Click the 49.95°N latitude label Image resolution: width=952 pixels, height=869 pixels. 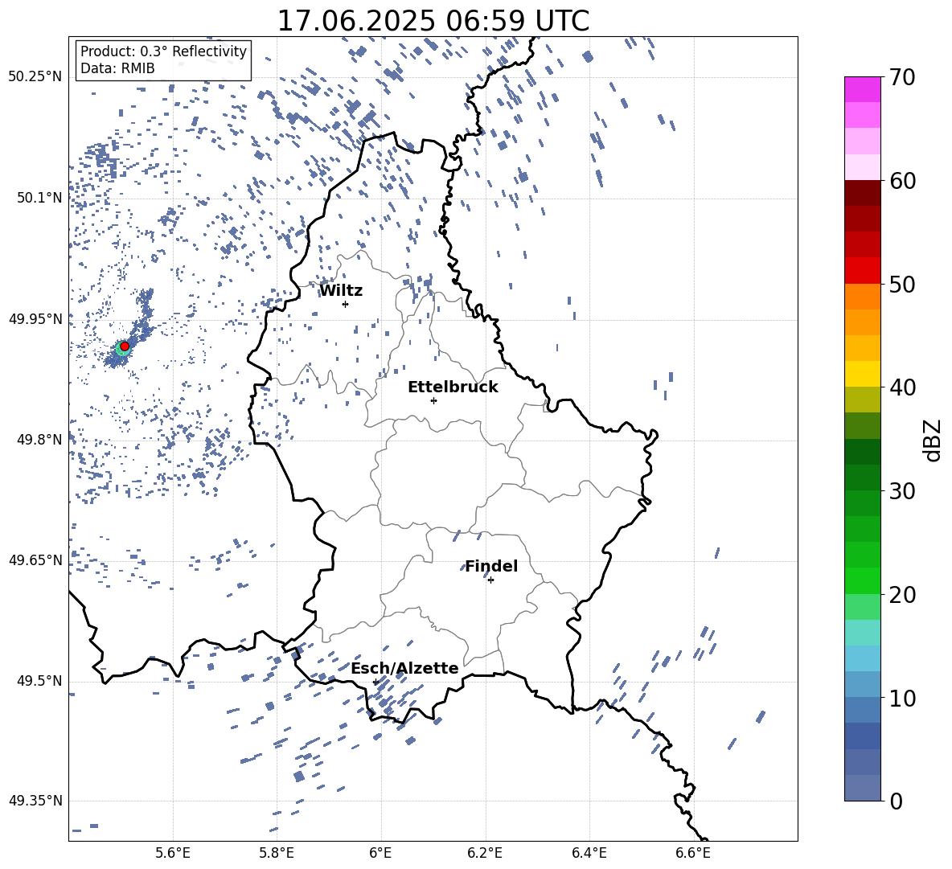[x=35, y=319]
